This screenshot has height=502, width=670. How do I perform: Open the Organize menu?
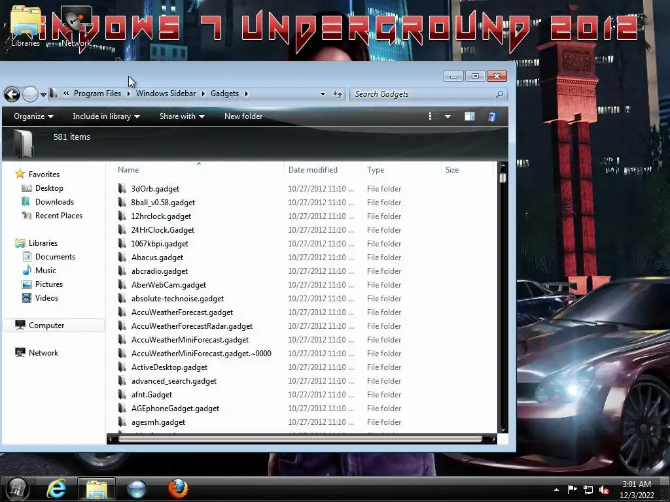(x=33, y=116)
